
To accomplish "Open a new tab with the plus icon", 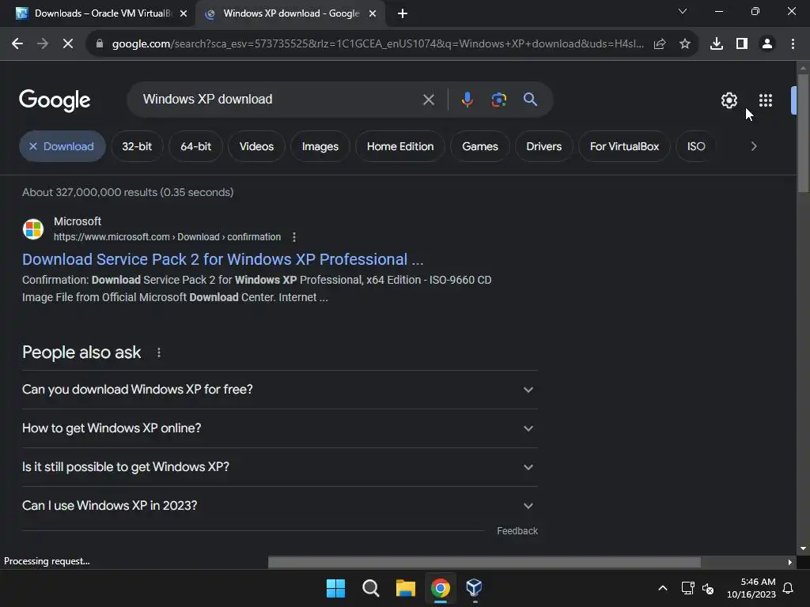I will coord(403,13).
